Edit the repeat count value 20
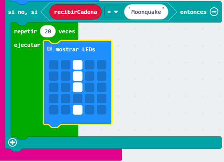Viewport: 224px width, 162px height. (x=48, y=31)
